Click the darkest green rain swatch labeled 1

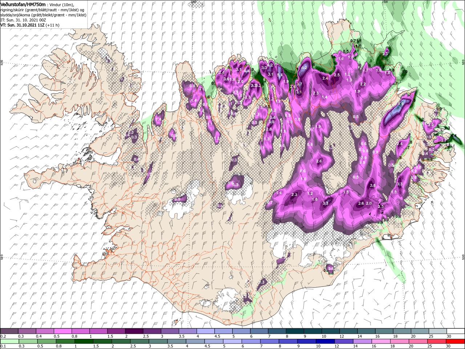(83, 341)
